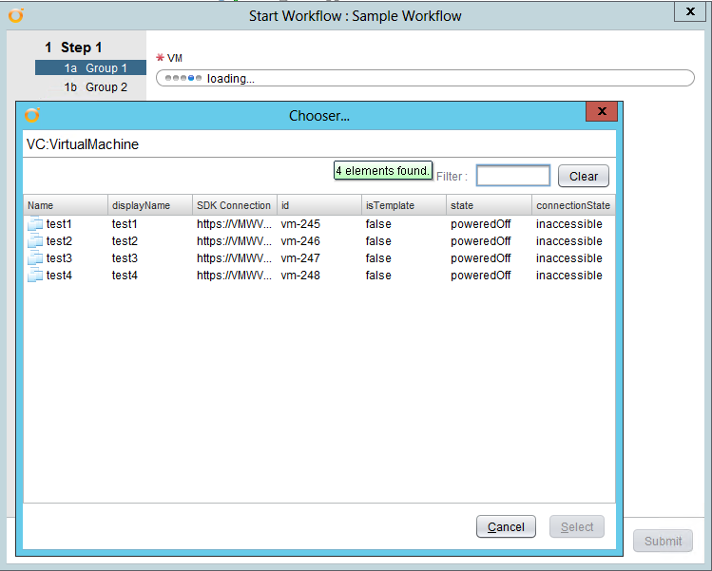Click the test2 VM folder icon
Image resolution: width=712 pixels, height=571 pixels.
click(35, 241)
